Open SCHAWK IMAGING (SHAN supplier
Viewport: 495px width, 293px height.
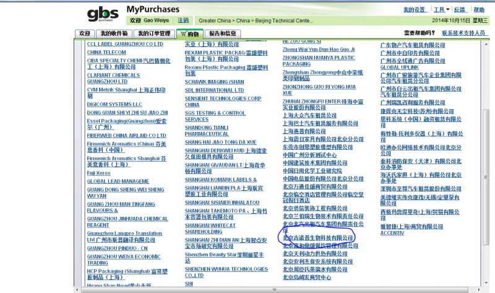(x=214, y=82)
